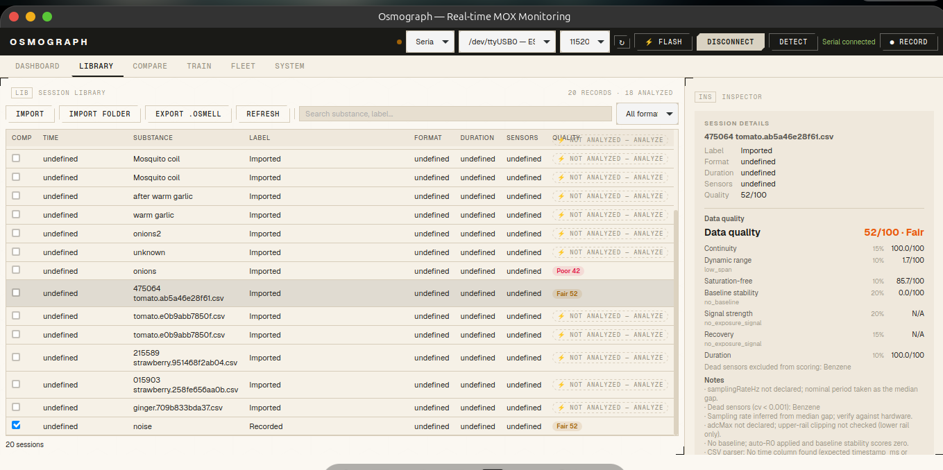Analyze strawberry.258fe656aa0b.csv session
Image resolution: width=943 pixels, height=470 pixels.
pos(610,385)
